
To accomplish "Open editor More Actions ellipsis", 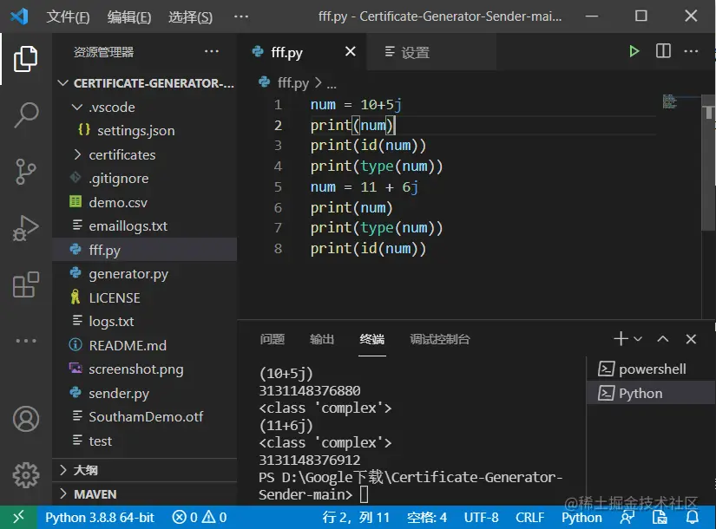I will [691, 51].
